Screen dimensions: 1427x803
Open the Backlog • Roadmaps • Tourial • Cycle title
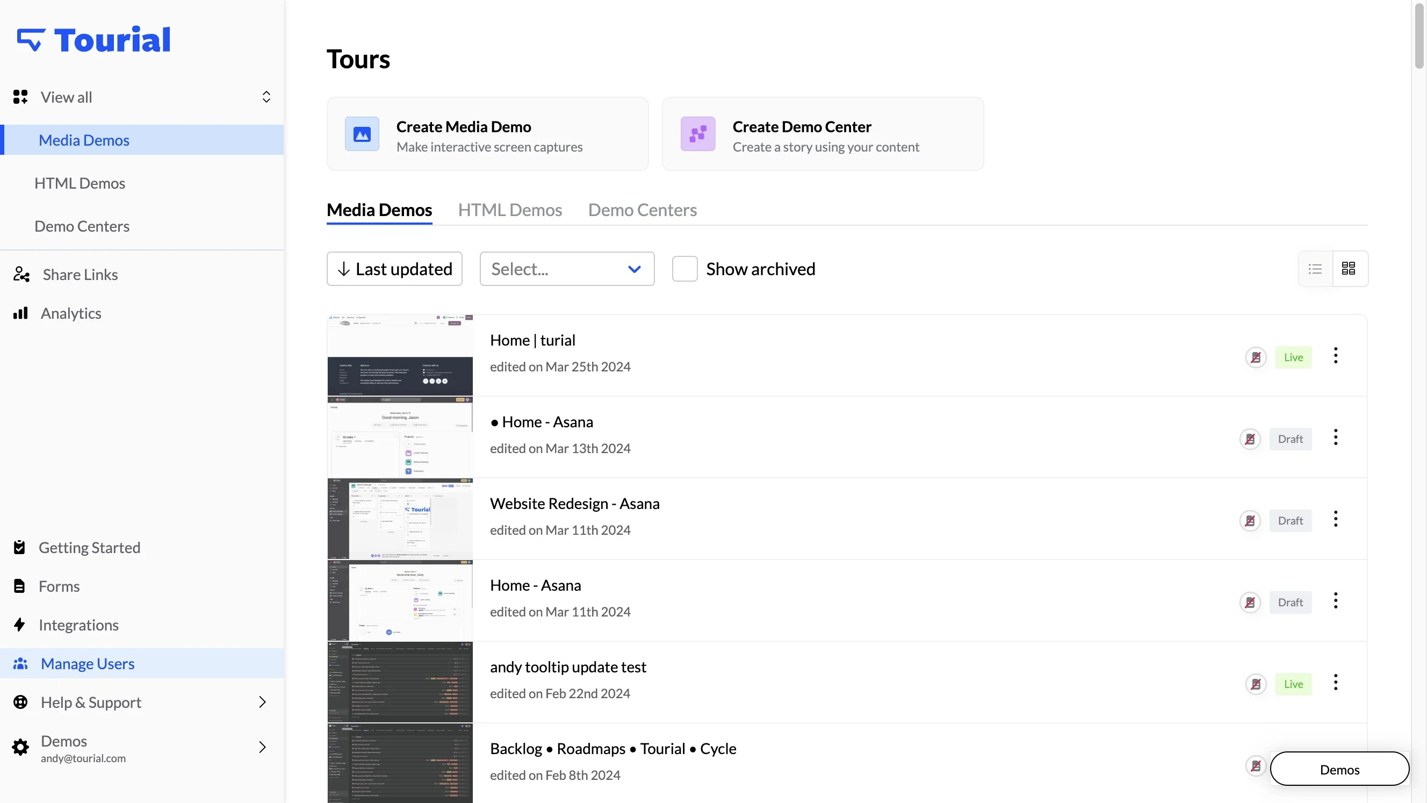tap(613, 748)
